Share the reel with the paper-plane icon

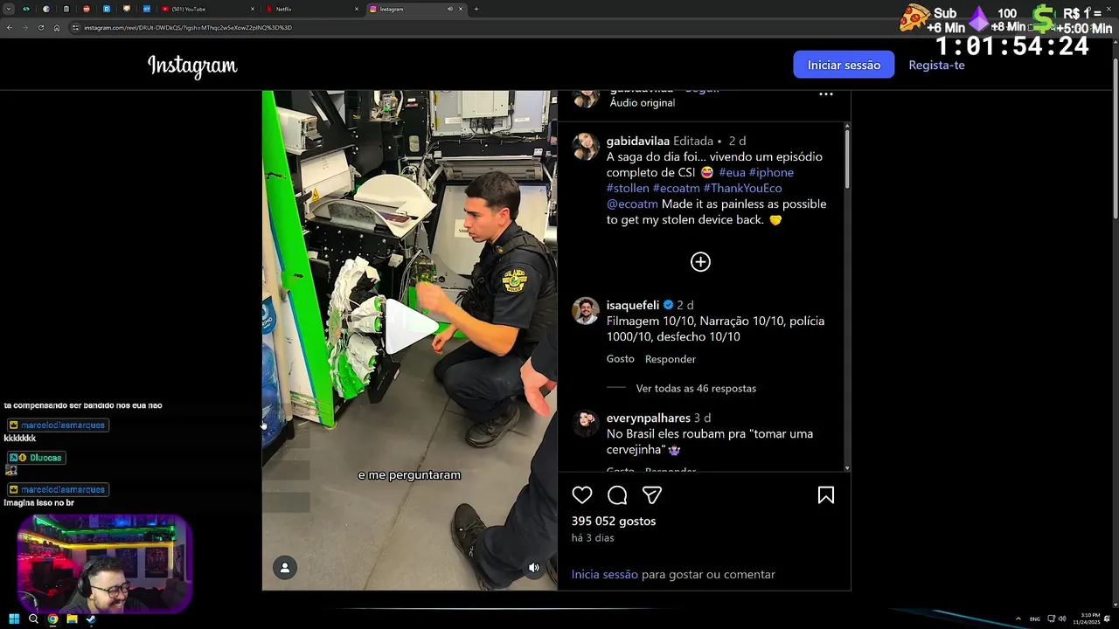click(x=652, y=495)
